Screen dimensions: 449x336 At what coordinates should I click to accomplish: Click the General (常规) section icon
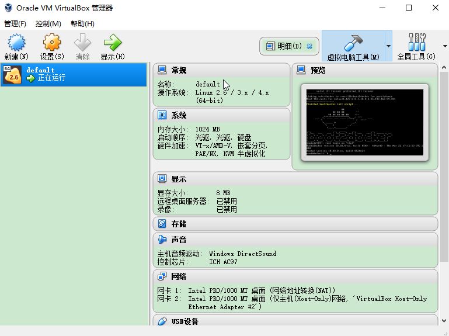(162, 70)
